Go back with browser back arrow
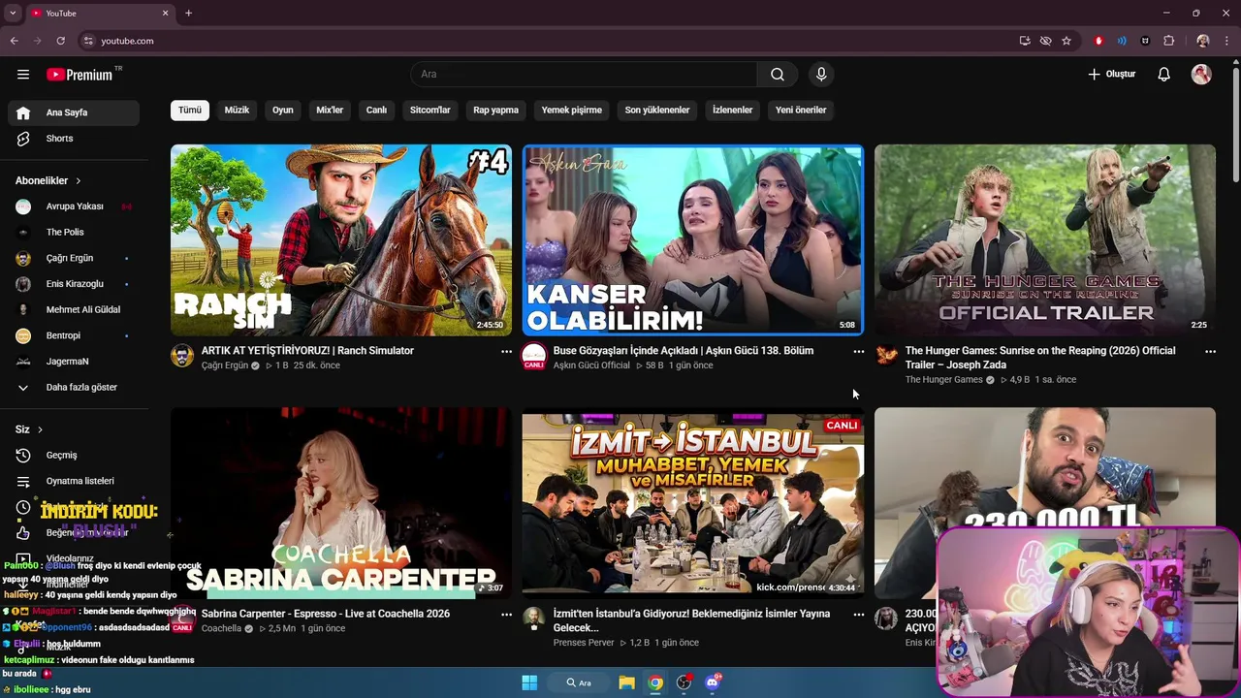 [14, 41]
